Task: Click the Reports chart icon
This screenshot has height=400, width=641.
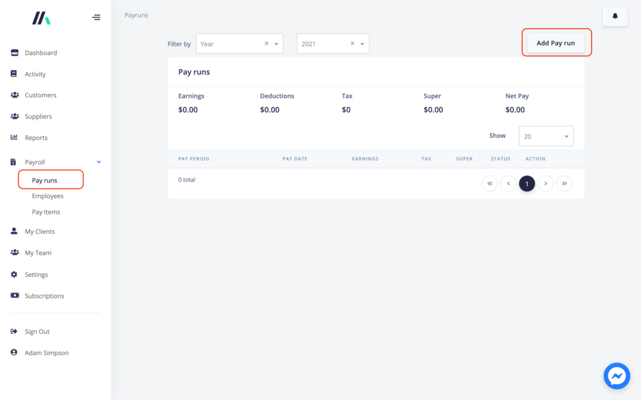Action: [14, 137]
